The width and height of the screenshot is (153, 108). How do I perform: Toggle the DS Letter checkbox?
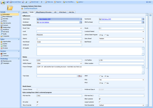coord(38,102)
